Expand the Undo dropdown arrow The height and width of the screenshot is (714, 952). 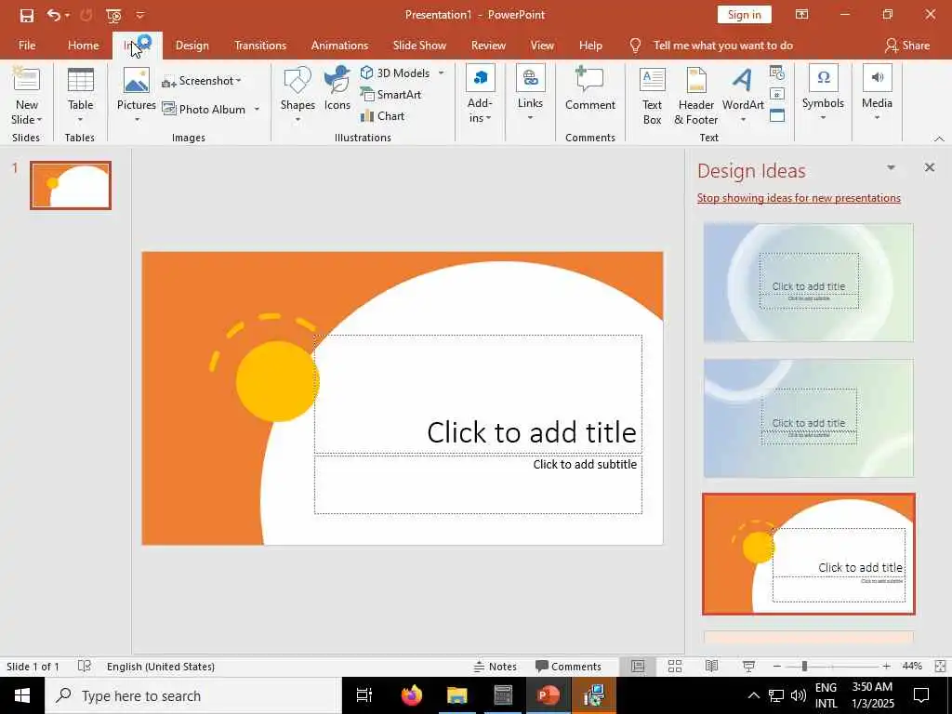pos(67,15)
